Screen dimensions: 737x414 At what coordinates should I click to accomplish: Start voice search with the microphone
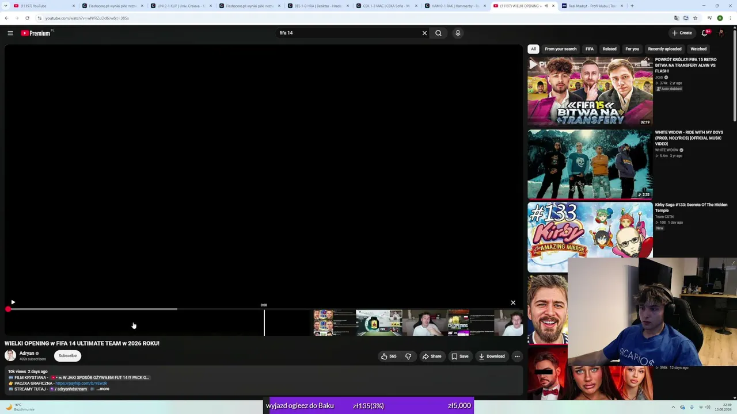(x=458, y=33)
